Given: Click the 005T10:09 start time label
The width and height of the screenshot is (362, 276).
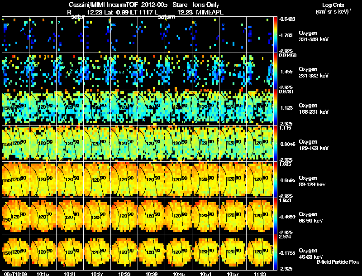Looking at the screenshot, I should pyautogui.click(x=15, y=274).
